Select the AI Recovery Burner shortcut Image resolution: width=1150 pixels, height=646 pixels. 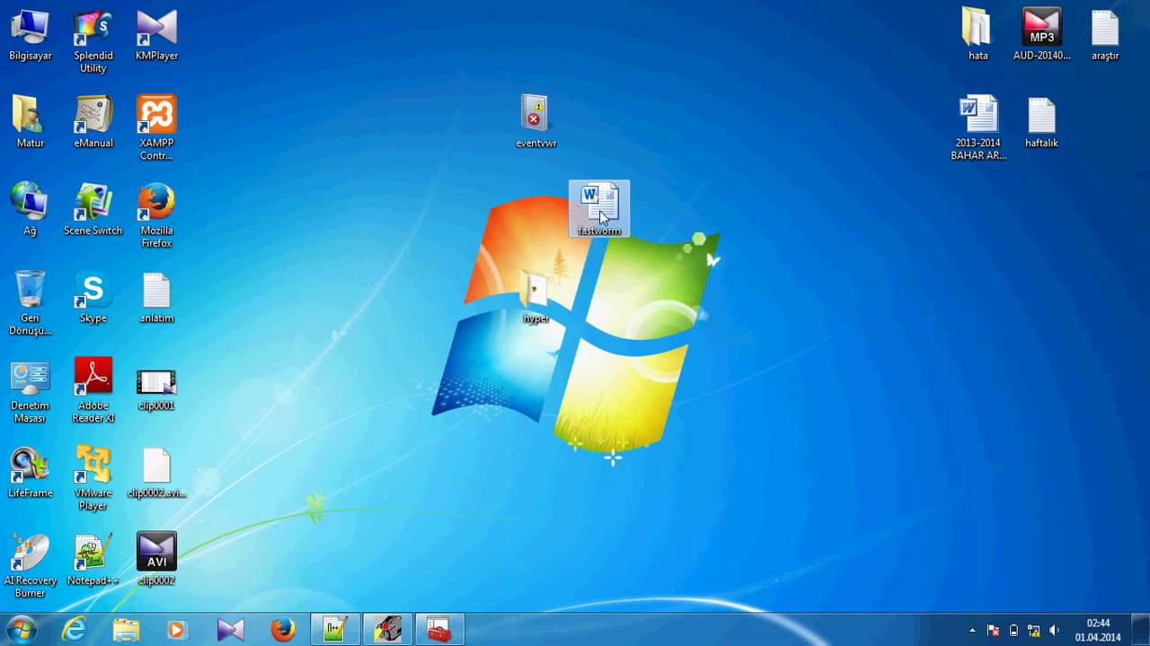30,566
